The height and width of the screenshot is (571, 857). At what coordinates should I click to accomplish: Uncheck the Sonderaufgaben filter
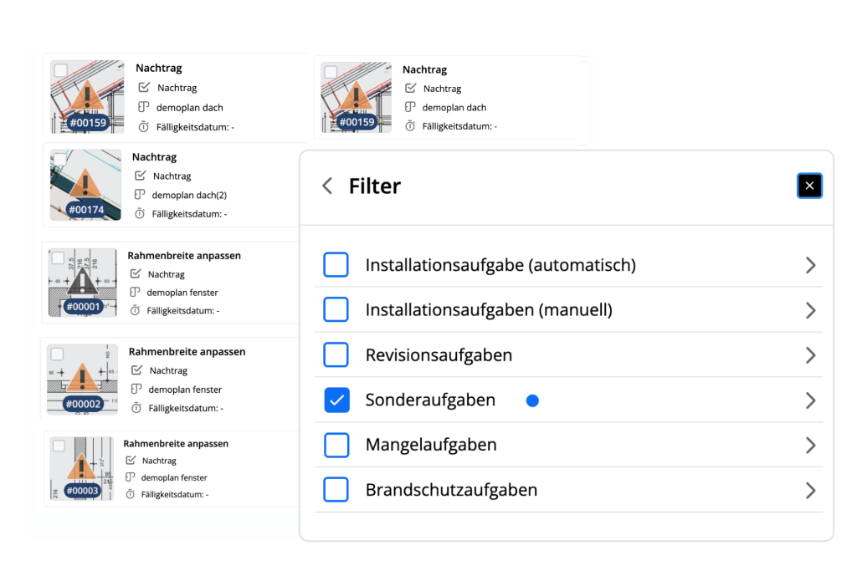(x=336, y=400)
